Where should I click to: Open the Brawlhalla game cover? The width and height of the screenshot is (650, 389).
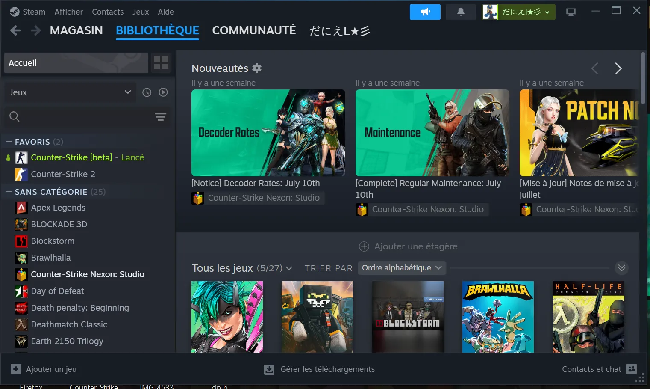pos(498,317)
